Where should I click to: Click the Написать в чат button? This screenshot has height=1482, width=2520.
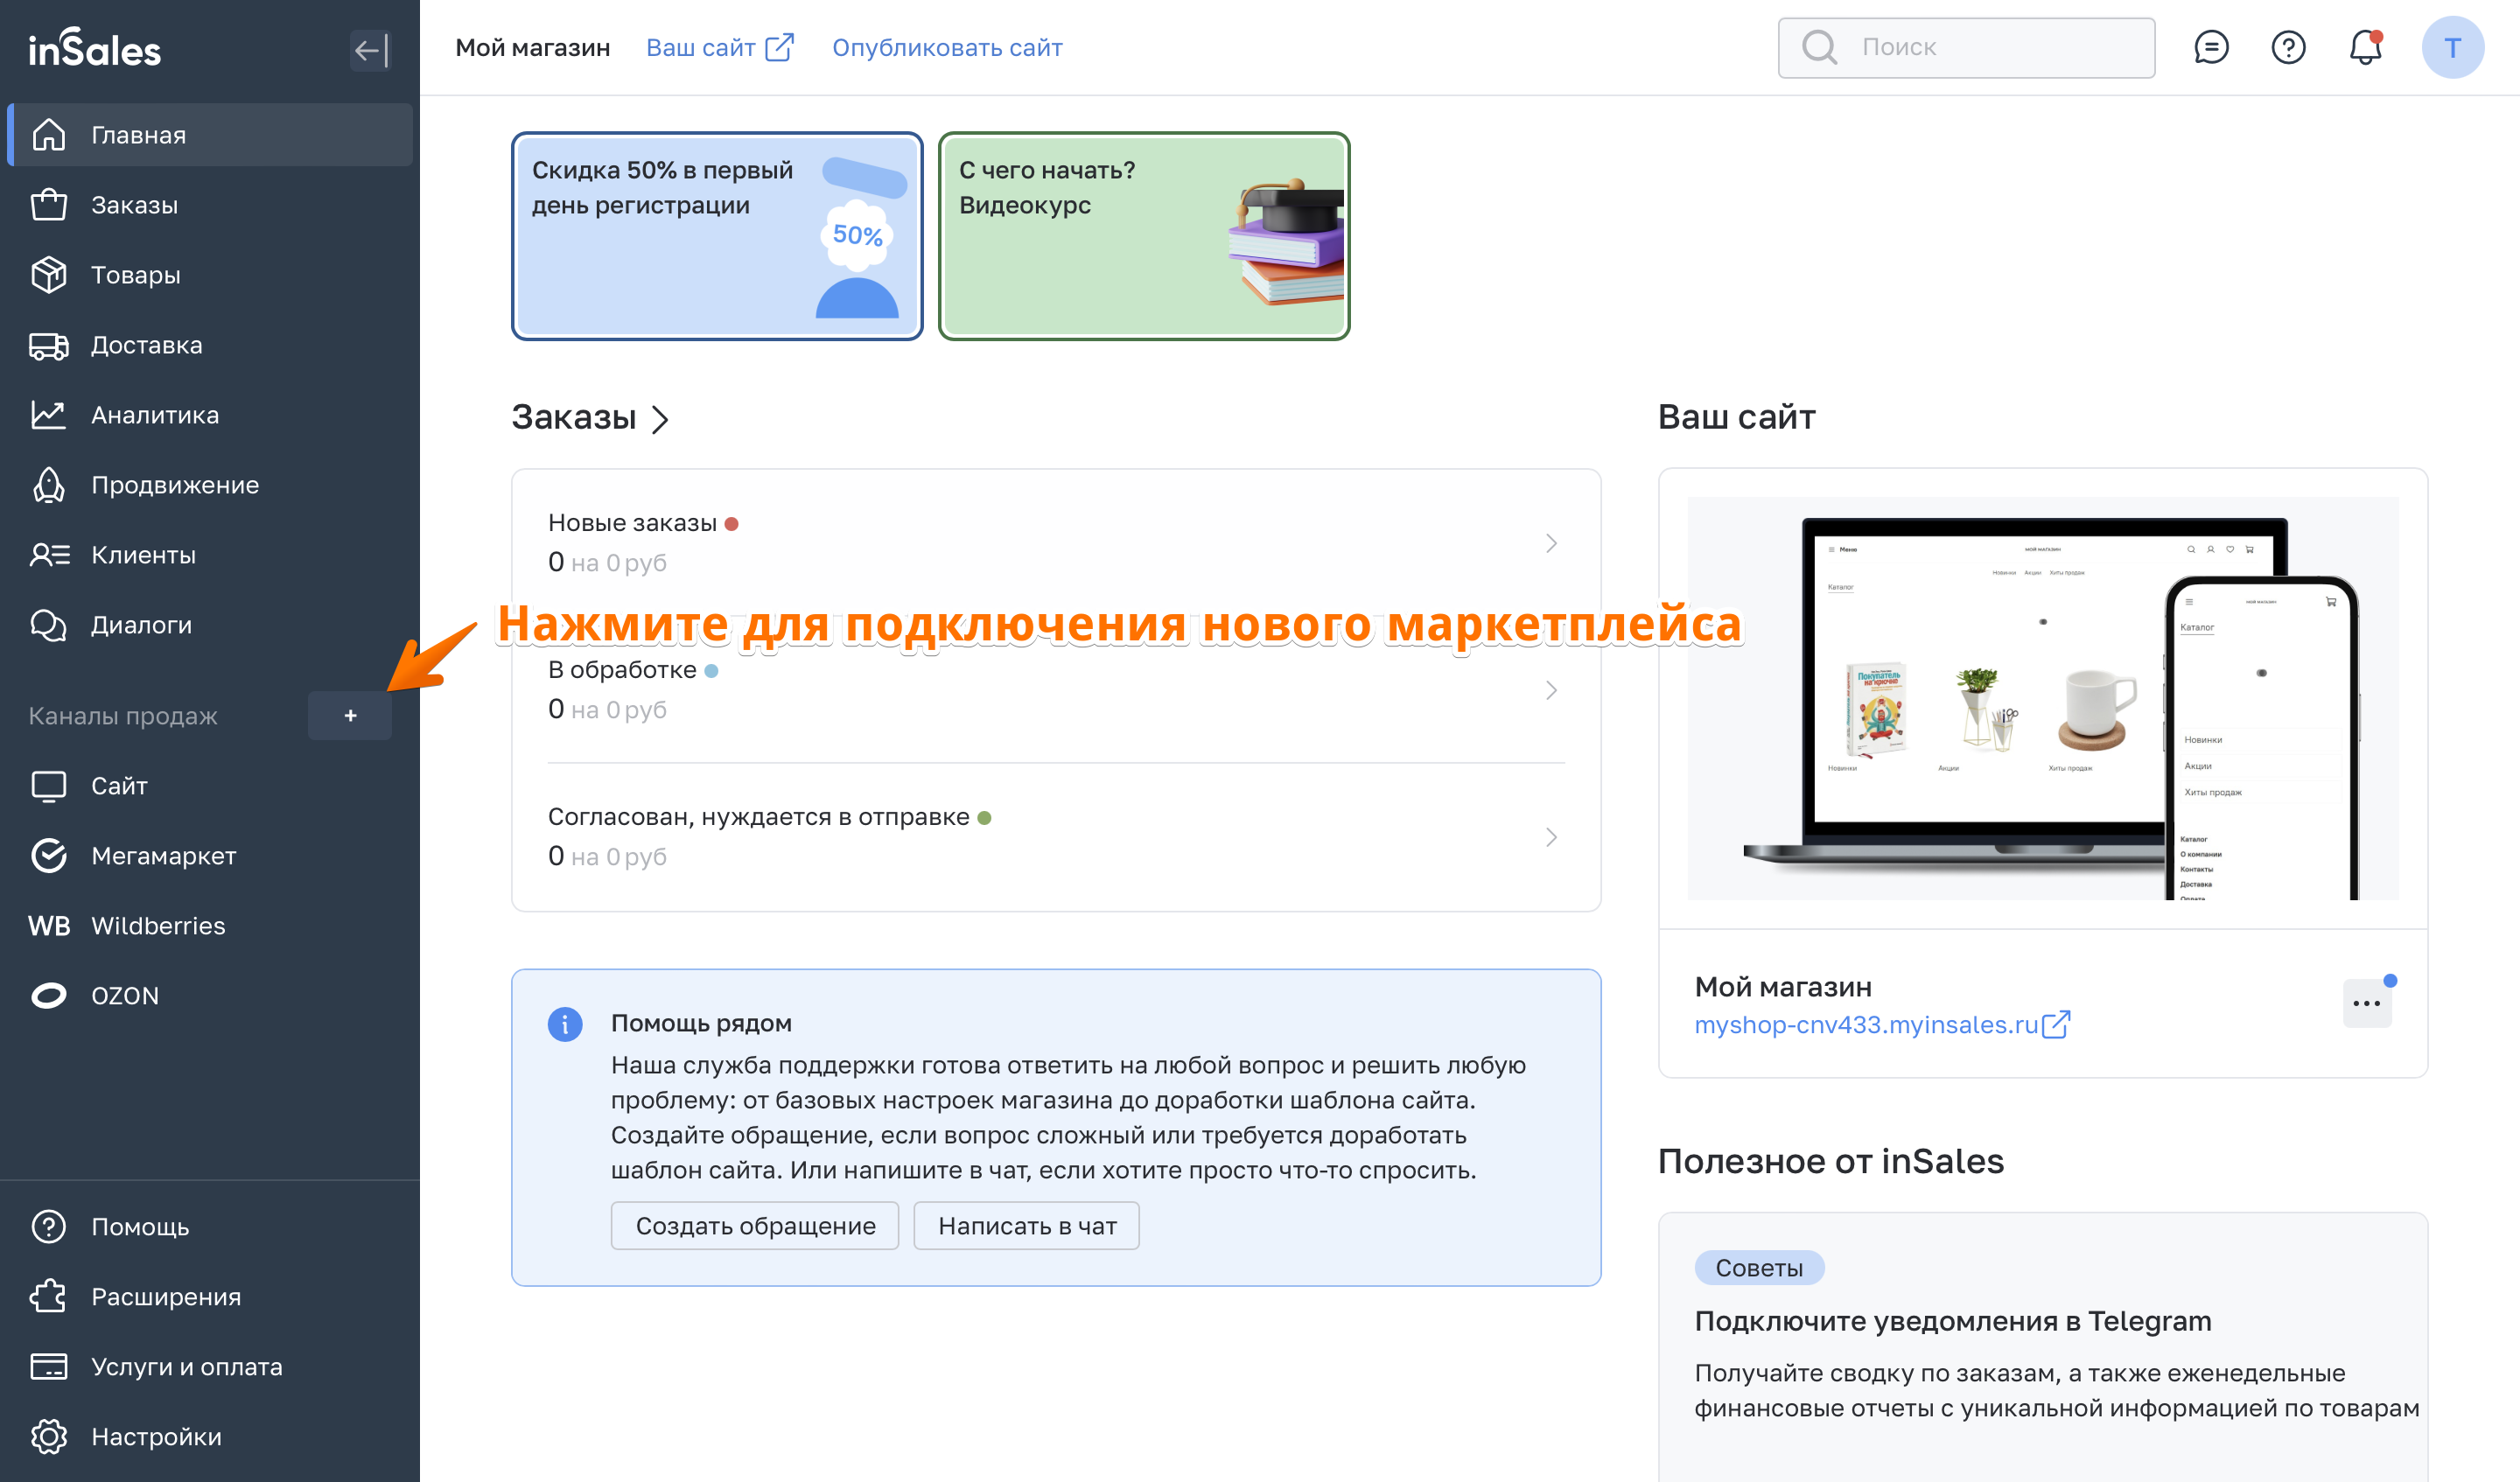coord(1026,1225)
